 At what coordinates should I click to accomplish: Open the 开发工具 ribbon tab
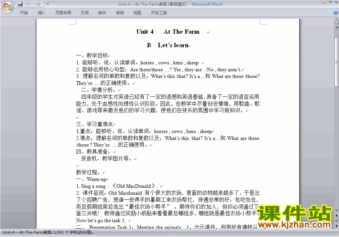coord(159,13)
